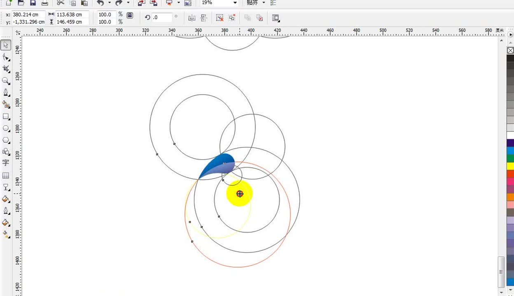Edit the object height 146.459 cm field

pyautogui.click(x=72, y=22)
